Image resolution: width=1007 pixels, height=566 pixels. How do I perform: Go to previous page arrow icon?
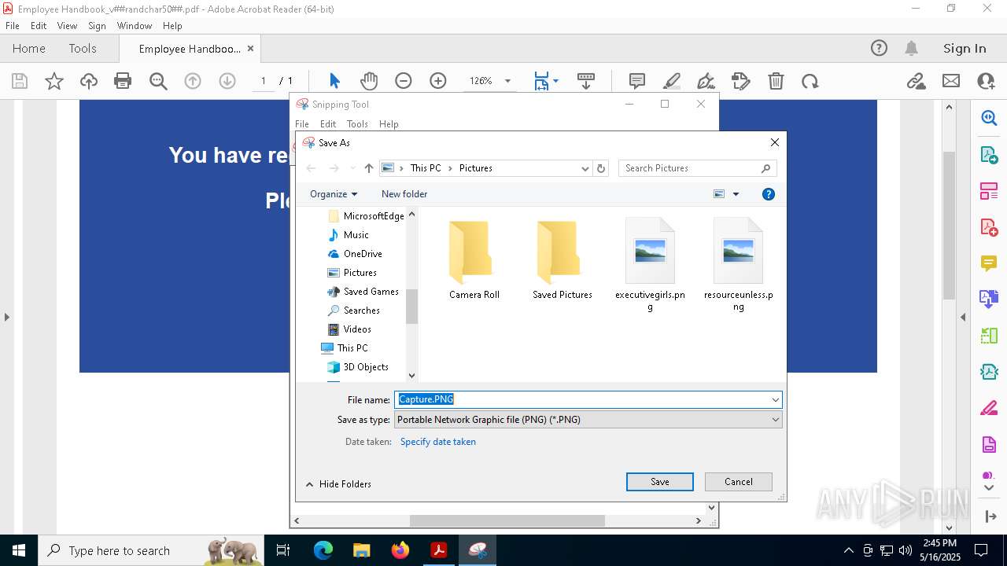[193, 81]
